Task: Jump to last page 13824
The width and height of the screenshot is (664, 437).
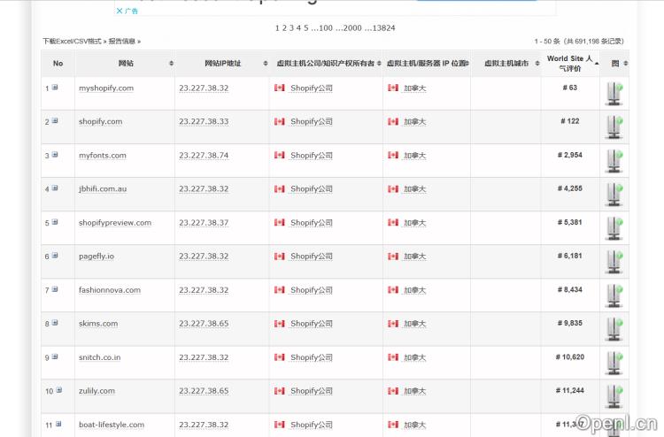Action: 383,28
